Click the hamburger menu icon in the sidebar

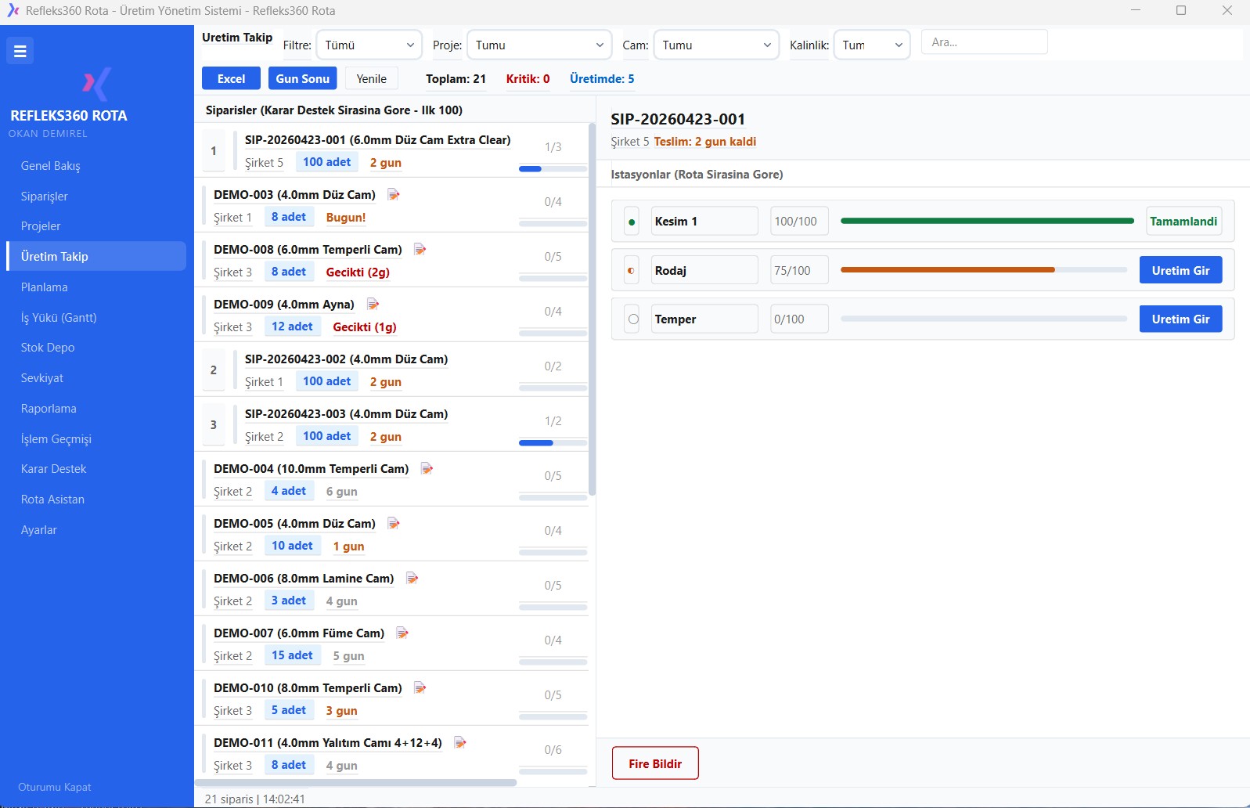tap(20, 52)
